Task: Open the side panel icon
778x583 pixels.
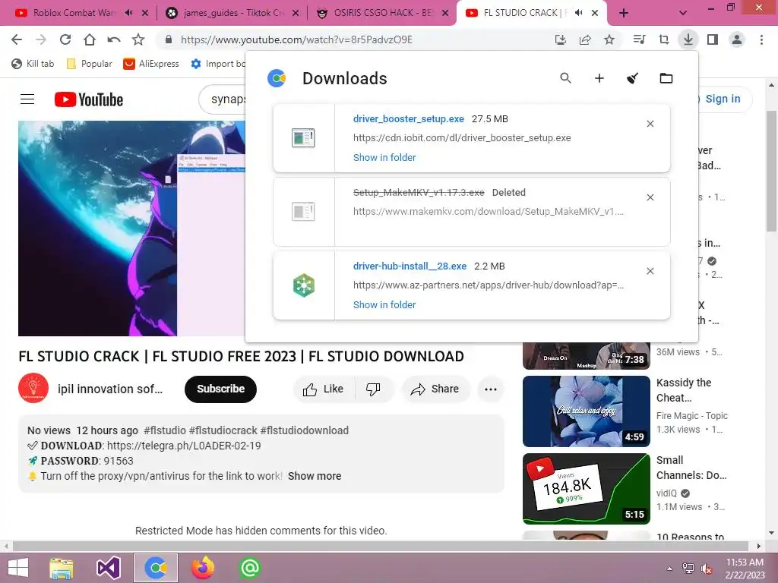Action: (x=713, y=39)
